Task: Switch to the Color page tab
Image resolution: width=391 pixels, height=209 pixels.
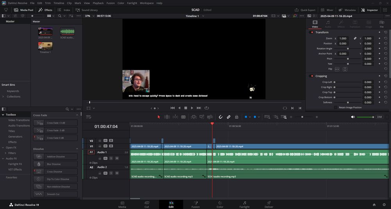Action: tap(220, 205)
